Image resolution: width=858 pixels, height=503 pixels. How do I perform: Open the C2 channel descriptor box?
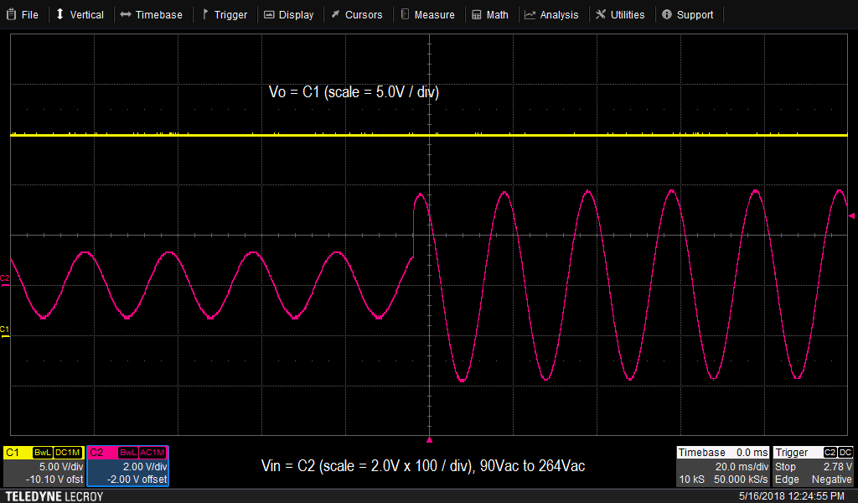[128, 466]
